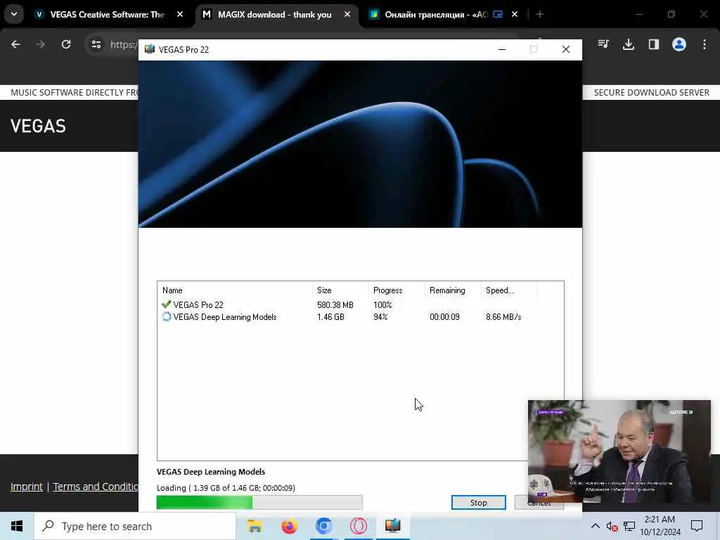Click the Speed column header

point(509,290)
